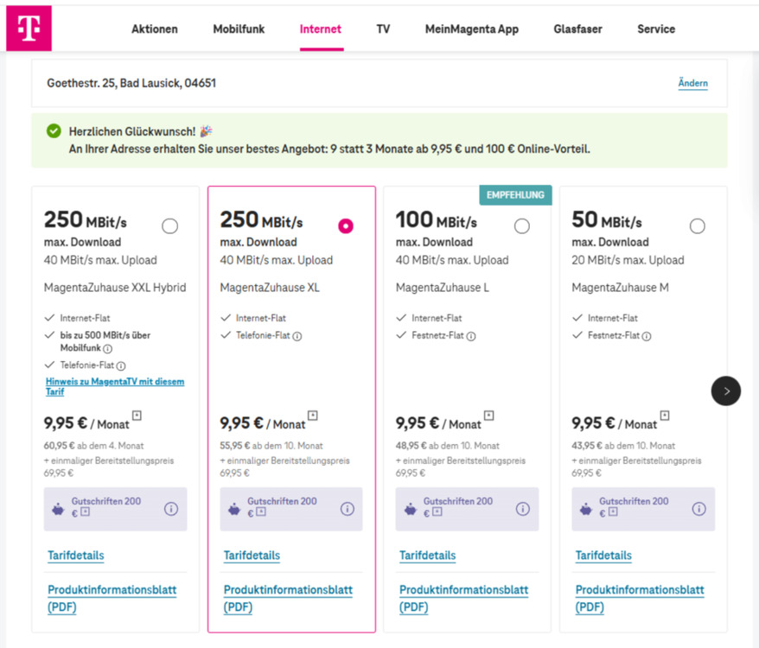Image resolution: width=759 pixels, height=648 pixels.
Task: Click the Telekom T logo
Action: pyautogui.click(x=29, y=29)
